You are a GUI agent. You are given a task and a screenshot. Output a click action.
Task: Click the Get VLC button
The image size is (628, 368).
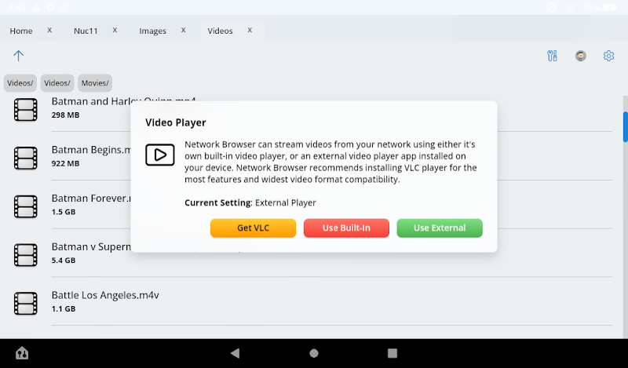click(x=253, y=228)
